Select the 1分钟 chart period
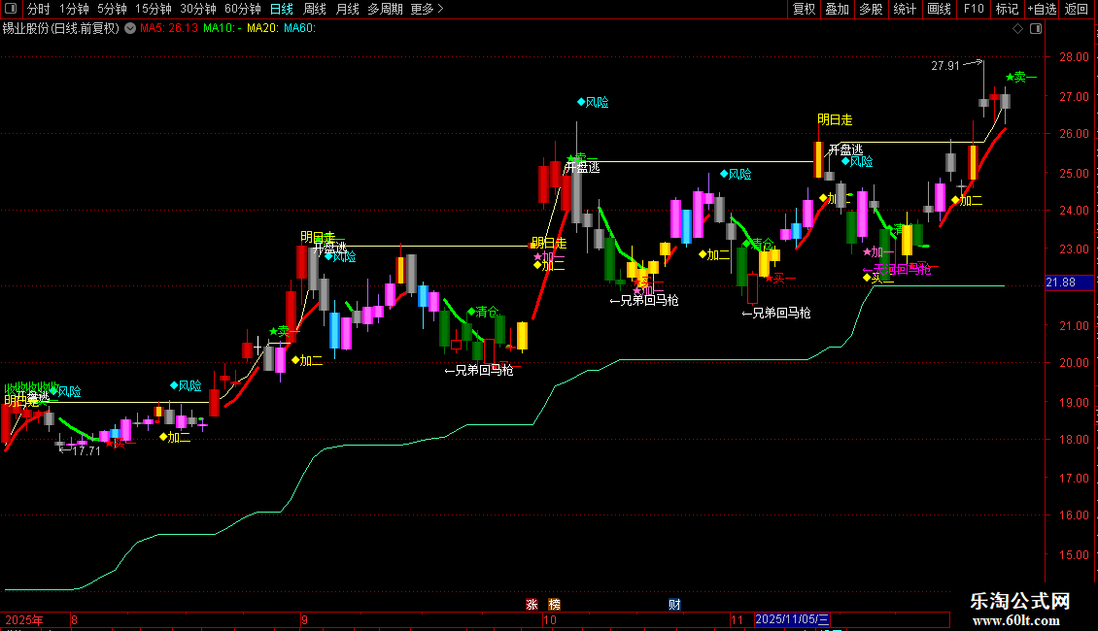 74,9
